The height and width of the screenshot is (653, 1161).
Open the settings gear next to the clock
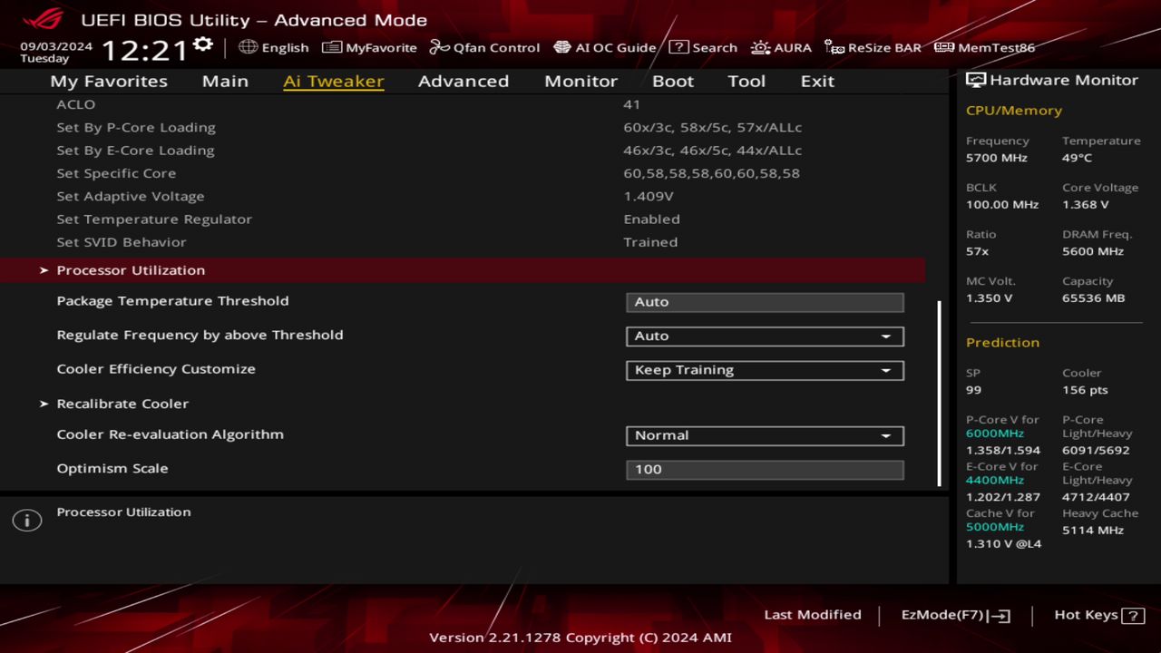click(203, 44)
